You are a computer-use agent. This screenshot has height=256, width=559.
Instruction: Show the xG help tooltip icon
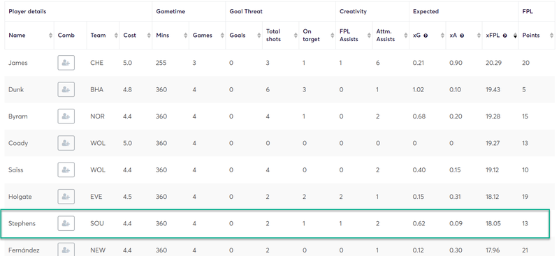tap(426, 36)
